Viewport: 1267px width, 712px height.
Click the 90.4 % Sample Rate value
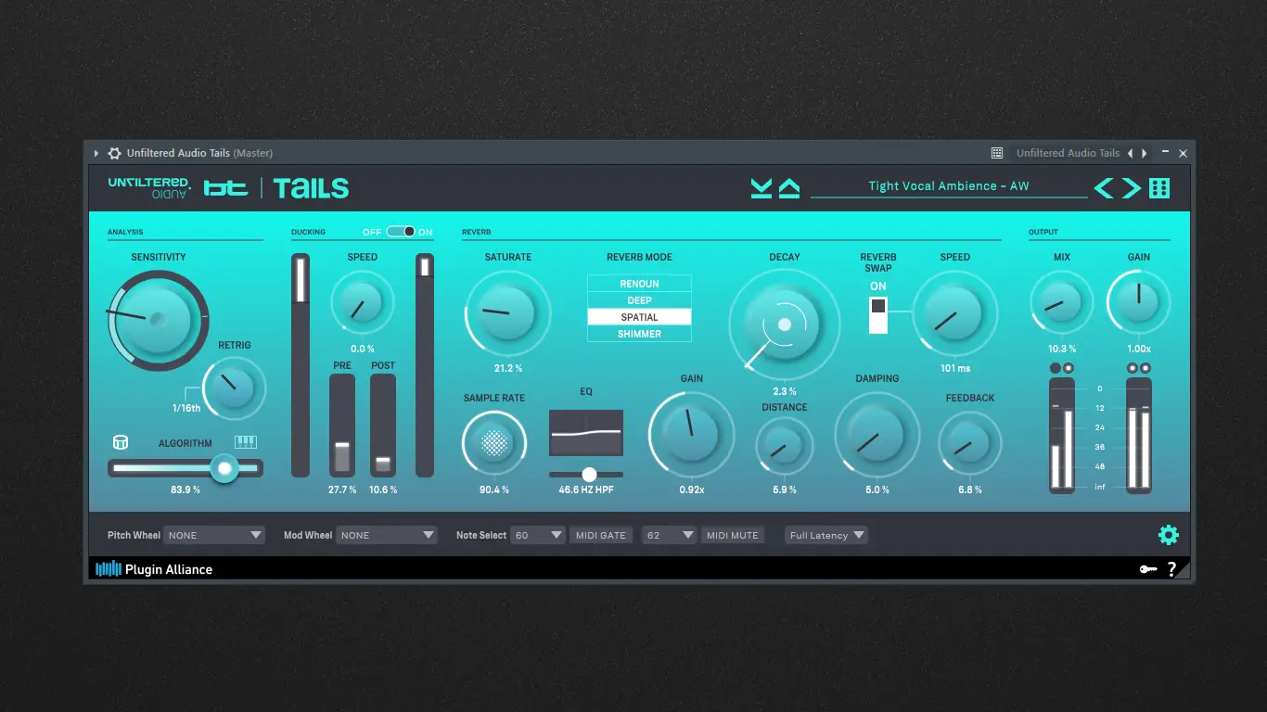coord(494,489)
